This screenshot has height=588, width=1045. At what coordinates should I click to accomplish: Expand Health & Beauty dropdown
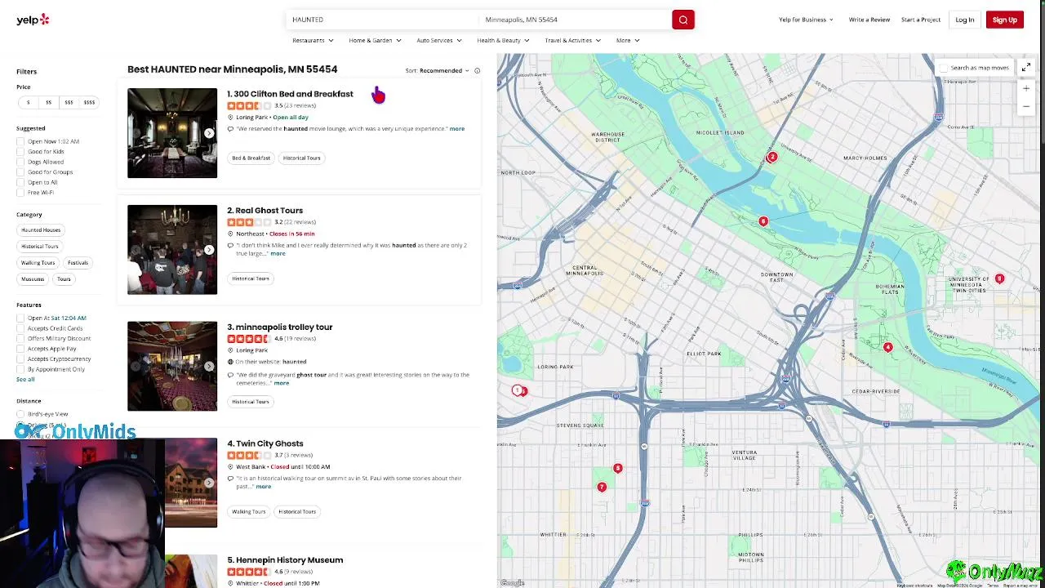pos(503,40)
